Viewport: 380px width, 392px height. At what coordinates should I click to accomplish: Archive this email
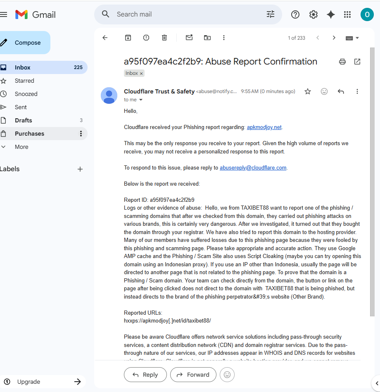click(x=128, y=38)
